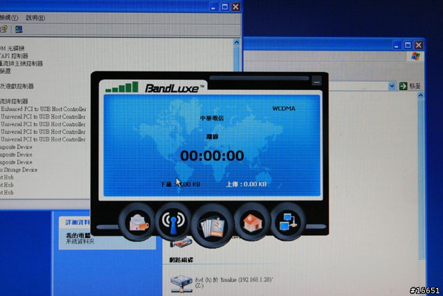443x296 pixels.
Task: Open the 說明(H) menu in Device Manager
Action: pos(35,18)
